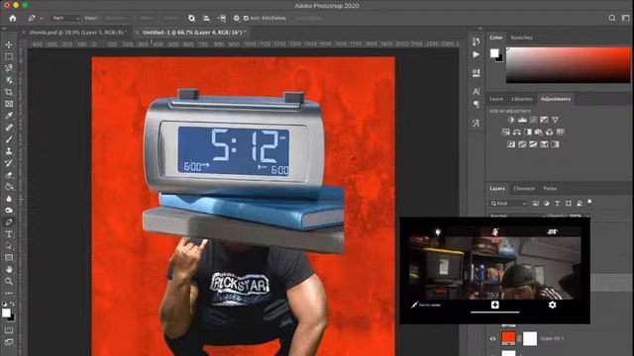Select the Crop tool
Viewport: 634px width, 356px height.
[x=9, y=92]
